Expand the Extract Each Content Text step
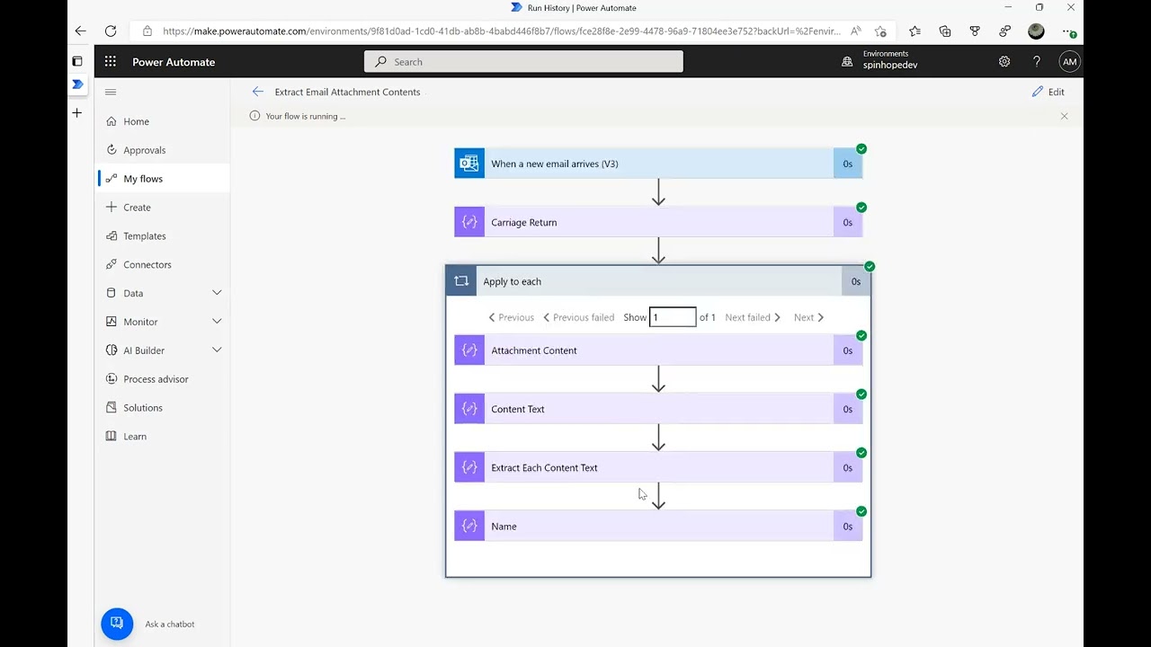1151x647 pixels. pyautogui.click(x=658, y=467)
